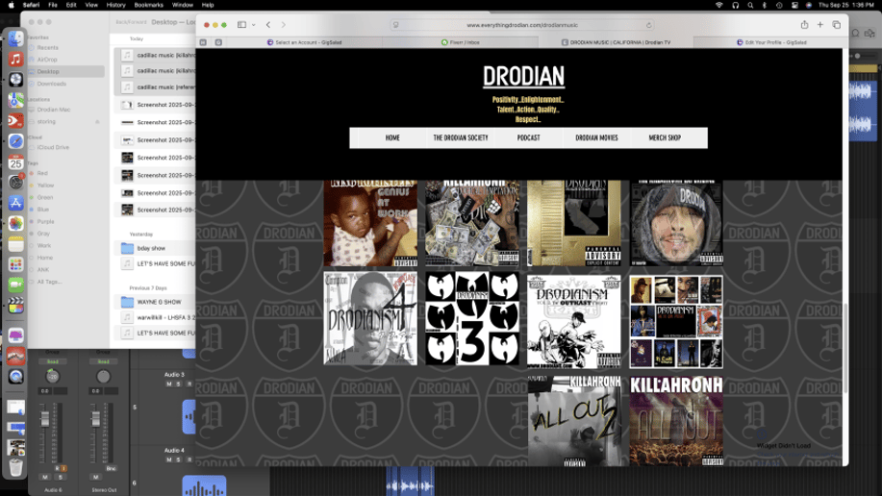The height and width of the screenshot is (496, 882).
Task: Open System Settings from the Dock
Action: (15, 183)
